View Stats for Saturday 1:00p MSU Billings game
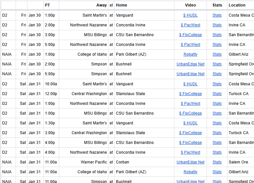Image resolution: width=254 pixels, height=183 pixels. point(217,113)
